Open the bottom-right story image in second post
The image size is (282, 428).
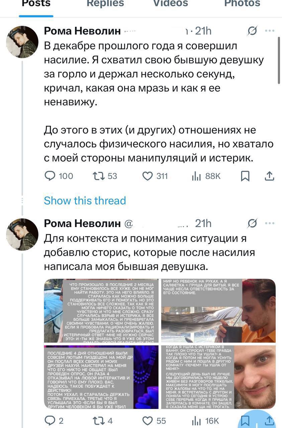(218, 377)
